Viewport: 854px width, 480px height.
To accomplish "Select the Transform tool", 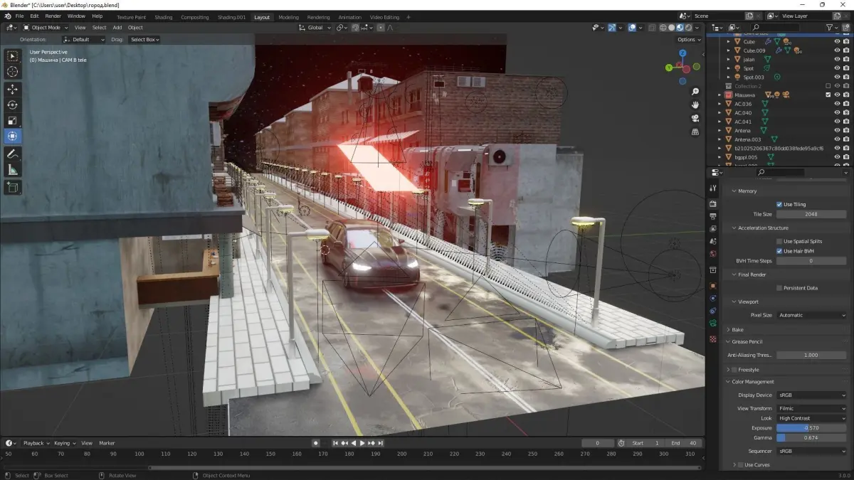I will [13, 136].
